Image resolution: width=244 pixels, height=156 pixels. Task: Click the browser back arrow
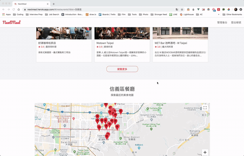[3, 10]
